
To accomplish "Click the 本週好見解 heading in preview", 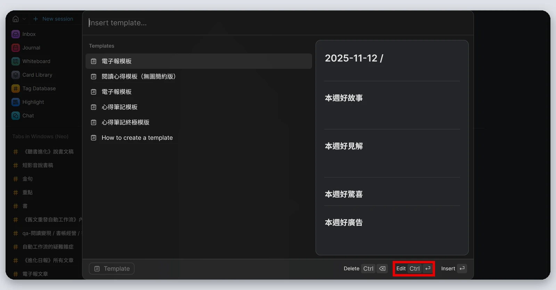I will [344, 146].
